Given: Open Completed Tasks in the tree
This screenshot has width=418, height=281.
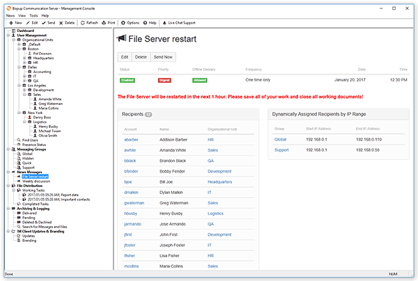Looking at the screenshot, I should [36, 204].
